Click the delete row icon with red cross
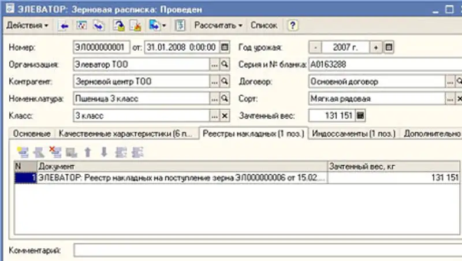 pyautogui.click(x=56, y=152)
